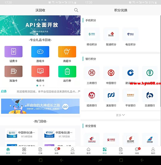161x165 pixels.
Task: Open 我的 tab in left screen
Action: coord(72,151)
